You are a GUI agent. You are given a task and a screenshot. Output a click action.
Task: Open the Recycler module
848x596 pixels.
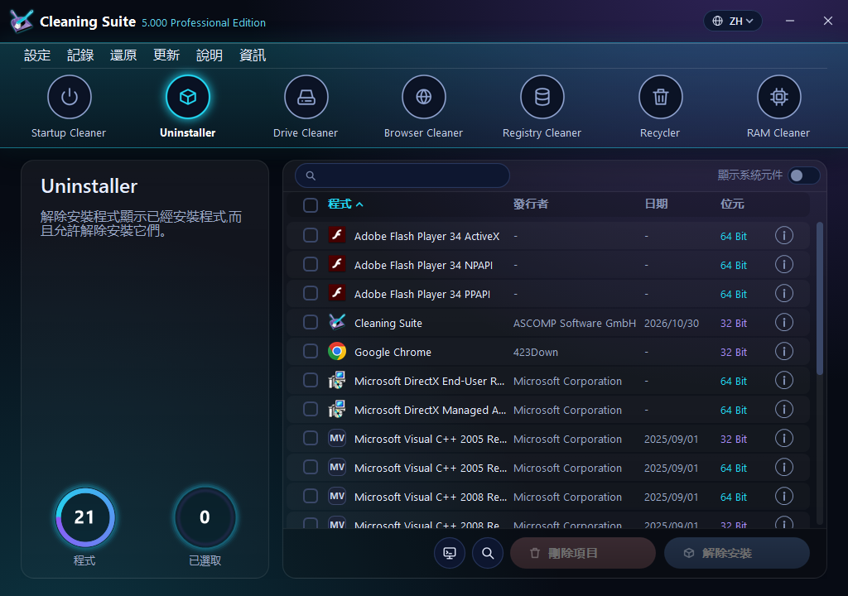(660, 97)
